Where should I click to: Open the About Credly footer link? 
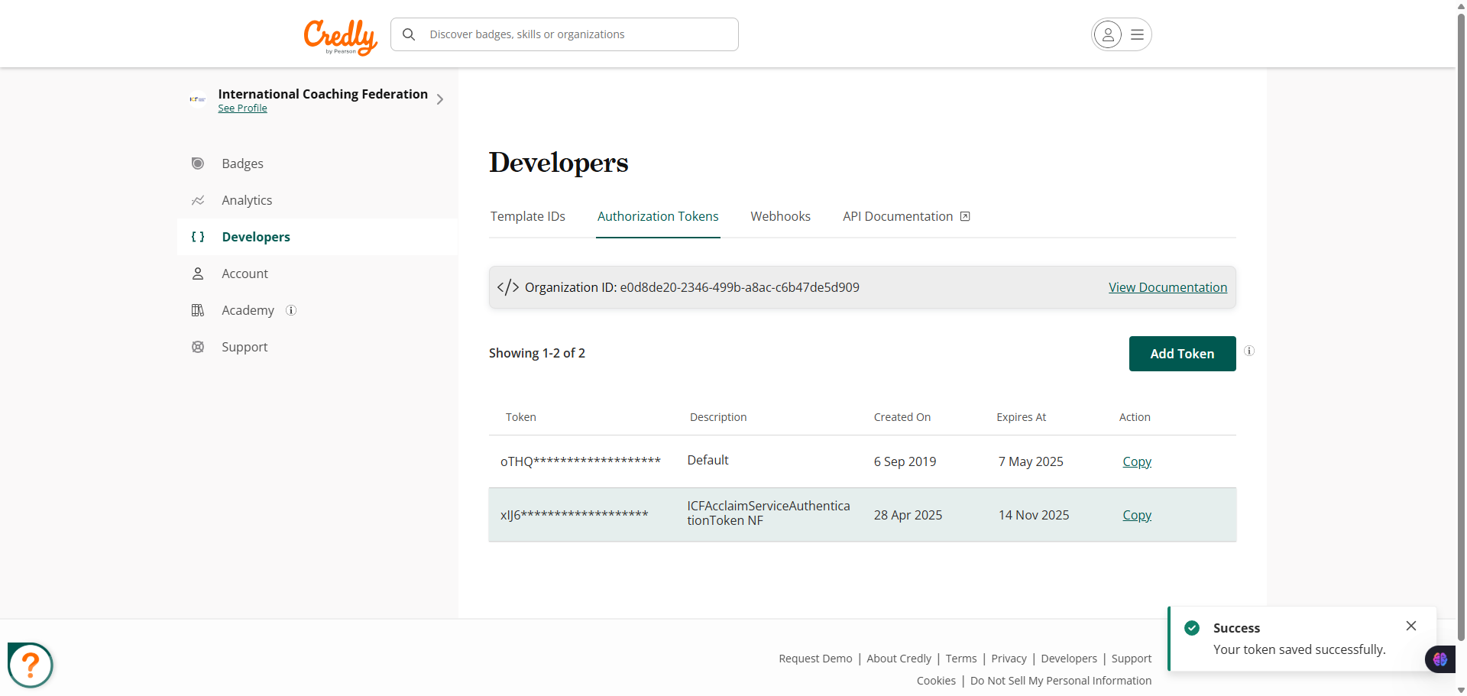coord(899,659)
